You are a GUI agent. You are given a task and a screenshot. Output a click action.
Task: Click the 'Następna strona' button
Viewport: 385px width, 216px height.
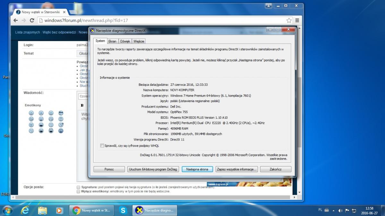(x=197, y=169)
